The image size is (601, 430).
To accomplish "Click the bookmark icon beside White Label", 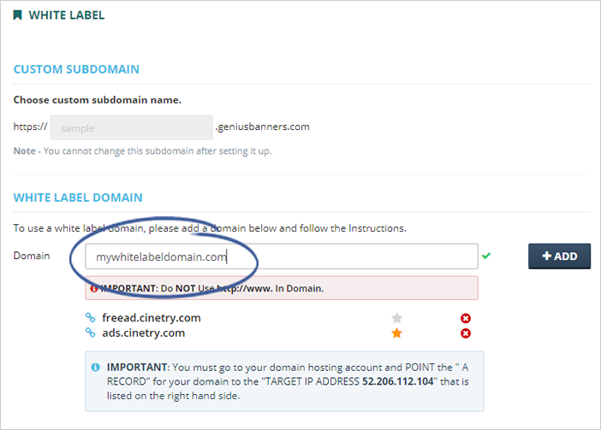I will point(18,15).
